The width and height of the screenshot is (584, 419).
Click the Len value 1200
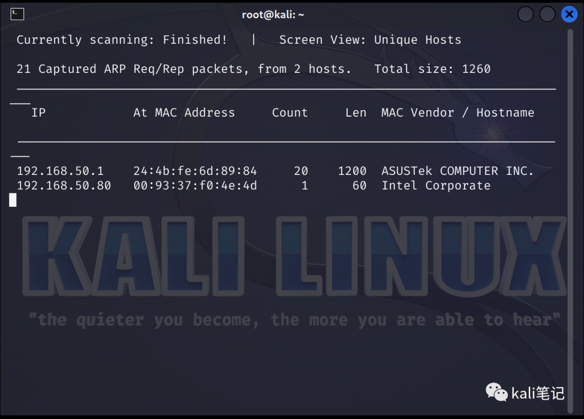pos(353,171)
